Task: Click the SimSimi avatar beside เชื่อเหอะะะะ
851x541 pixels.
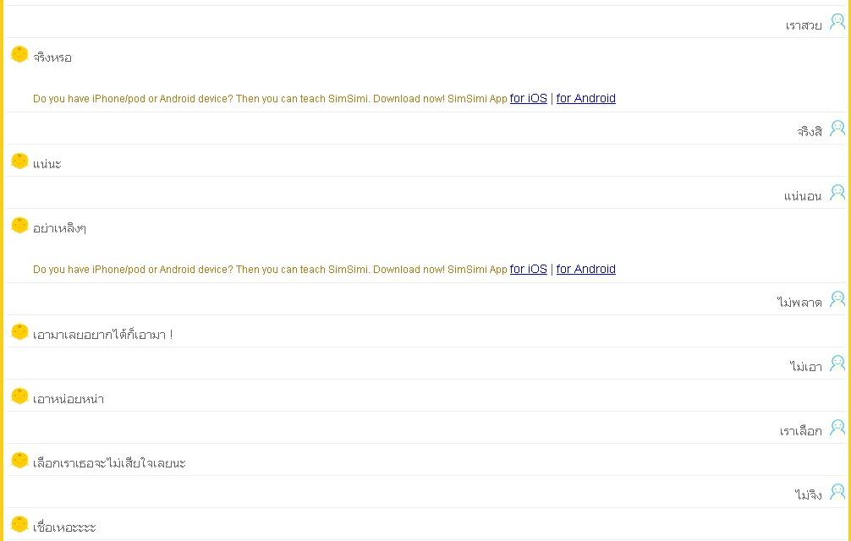Action: point(19,524)
